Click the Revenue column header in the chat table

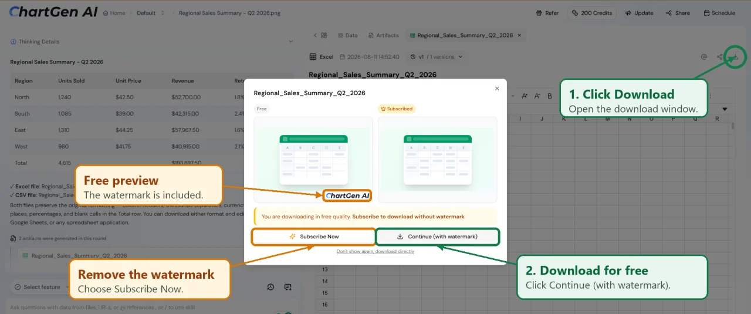(182, 81)
